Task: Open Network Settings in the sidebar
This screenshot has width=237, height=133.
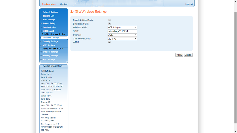Action: click(50, 12)
